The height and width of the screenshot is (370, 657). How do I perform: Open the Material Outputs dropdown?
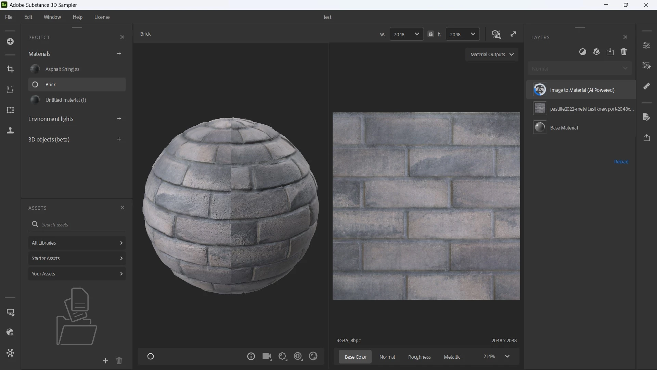click(492, 54)
